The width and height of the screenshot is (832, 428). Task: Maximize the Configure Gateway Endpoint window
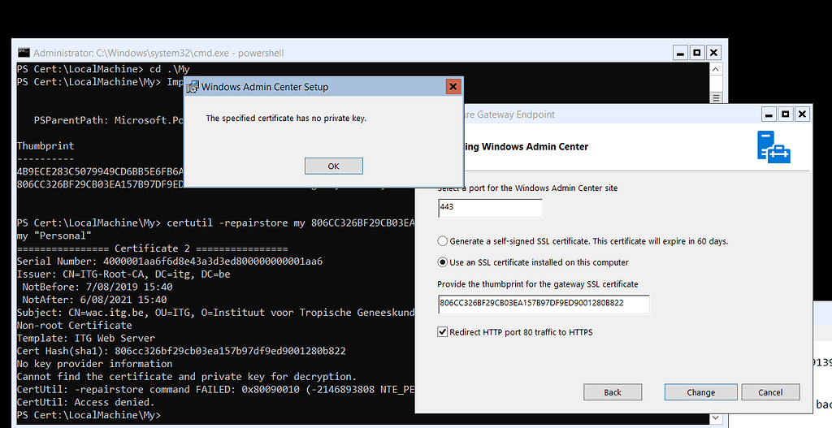coord(786,114)
